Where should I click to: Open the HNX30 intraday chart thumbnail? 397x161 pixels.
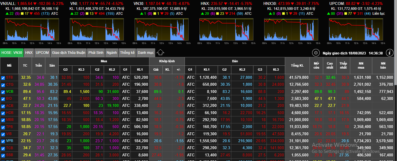tap(291, 30)
